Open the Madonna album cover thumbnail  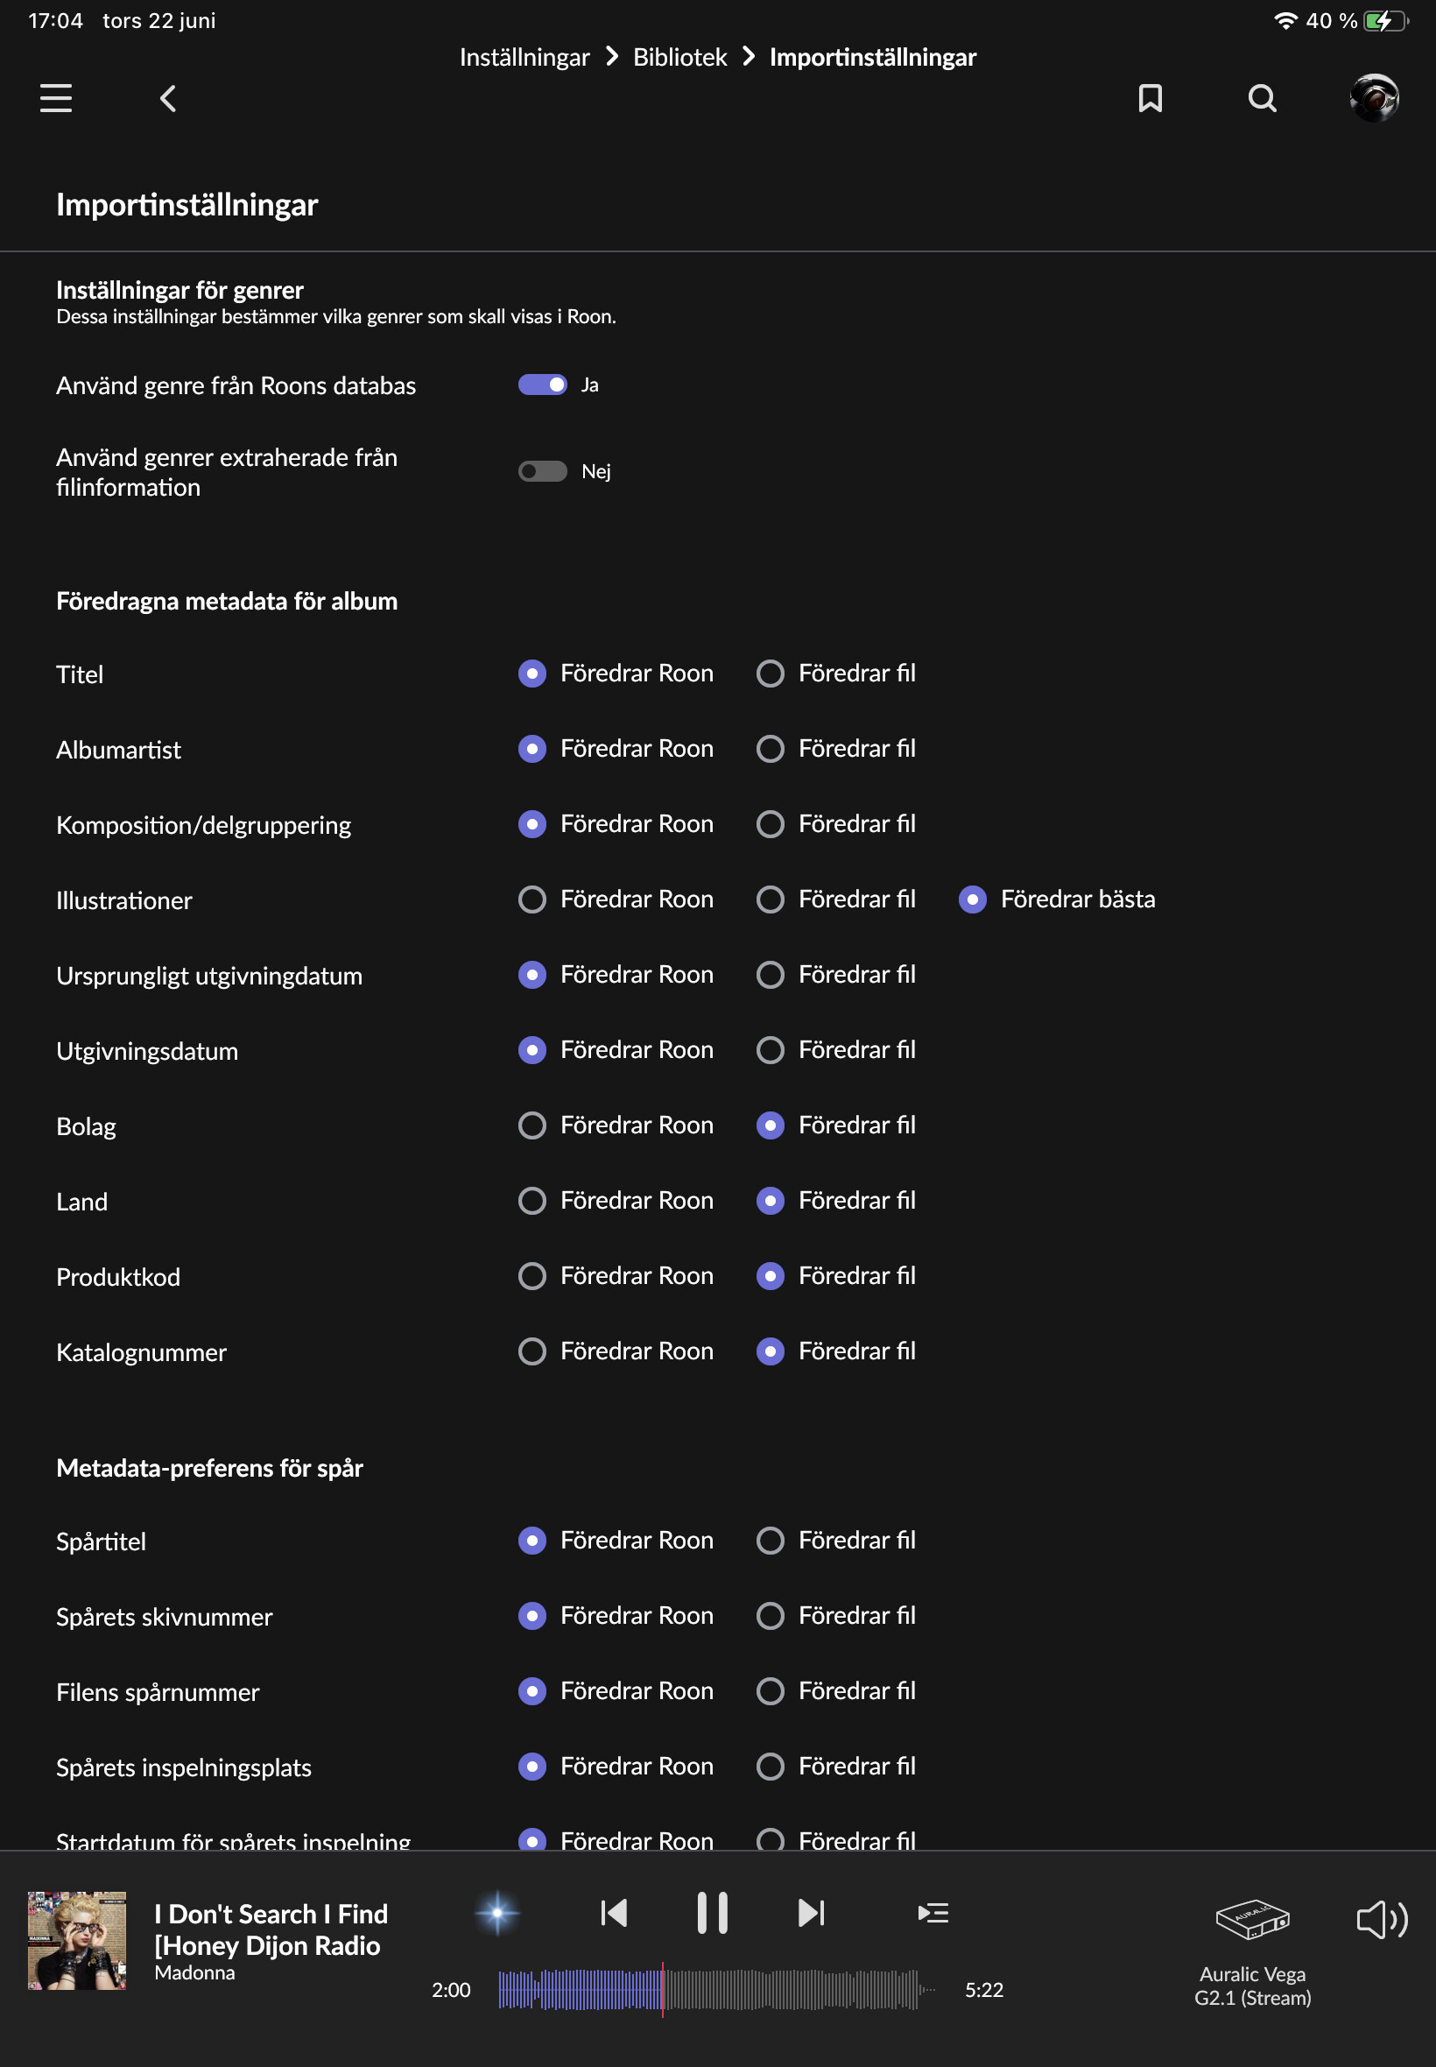tap(77, 1940)
